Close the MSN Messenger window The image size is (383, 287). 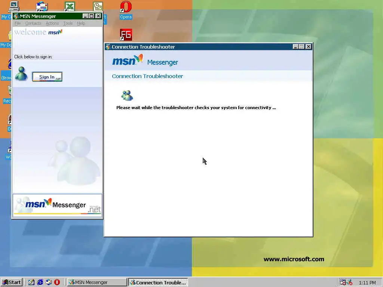coord(98,16)
